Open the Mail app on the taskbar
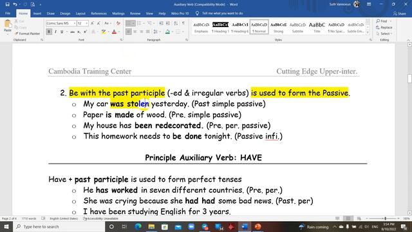412x232 pixels. (178, 226)
